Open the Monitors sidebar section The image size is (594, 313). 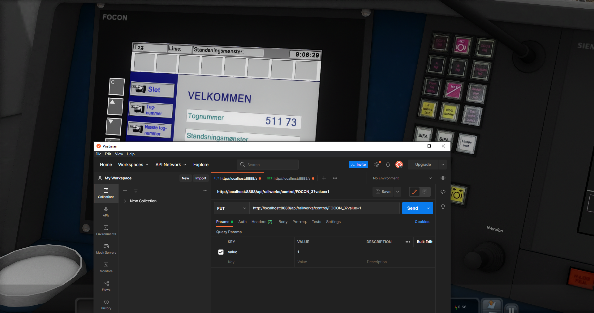tap(106, 268)
